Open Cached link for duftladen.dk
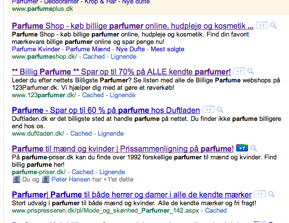 (81, 133)
